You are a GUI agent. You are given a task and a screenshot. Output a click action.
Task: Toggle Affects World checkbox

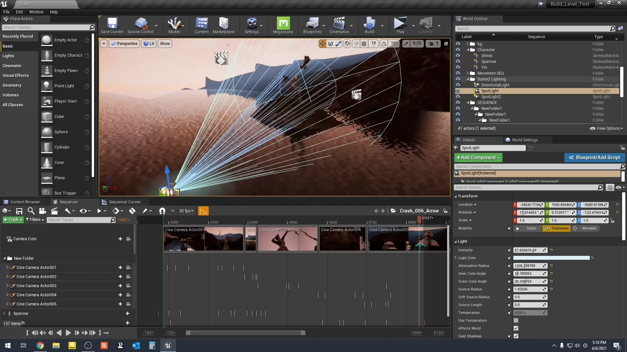[516, 328]
